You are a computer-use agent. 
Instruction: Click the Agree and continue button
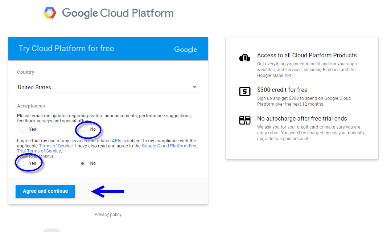[x=45, y=191]
